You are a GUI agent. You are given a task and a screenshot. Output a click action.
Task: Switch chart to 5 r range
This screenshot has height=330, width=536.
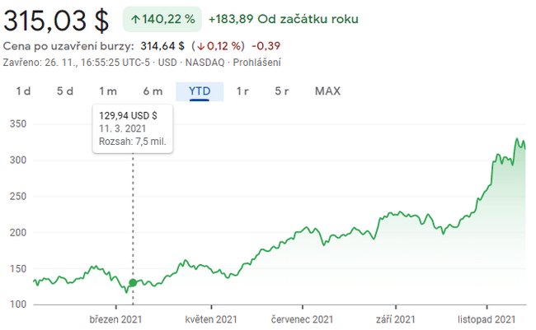(283, 91)
